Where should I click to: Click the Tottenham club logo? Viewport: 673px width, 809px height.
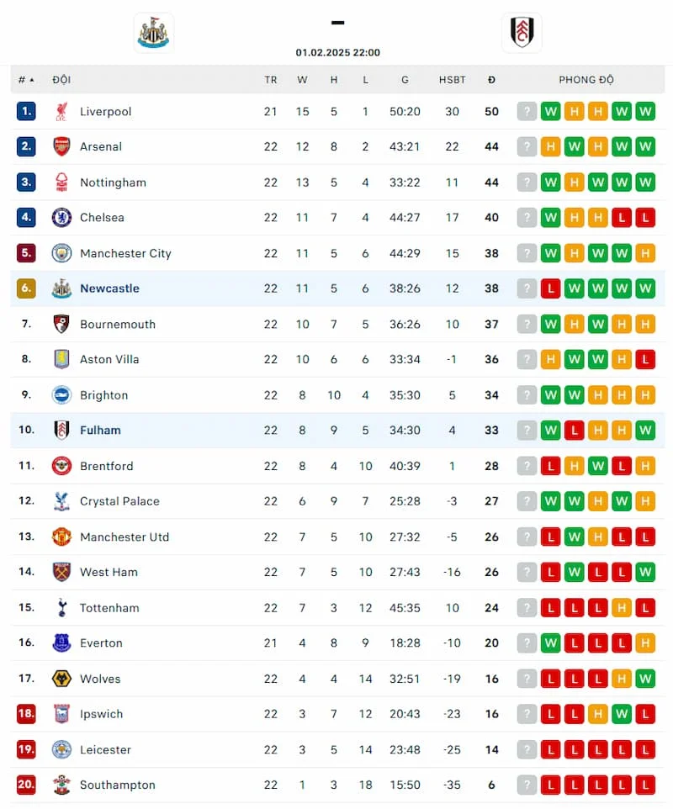(61, 607)
